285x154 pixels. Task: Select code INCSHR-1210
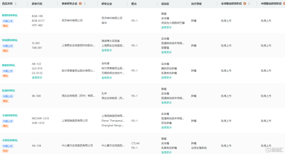pyautogui.click(x=40, y=118)
